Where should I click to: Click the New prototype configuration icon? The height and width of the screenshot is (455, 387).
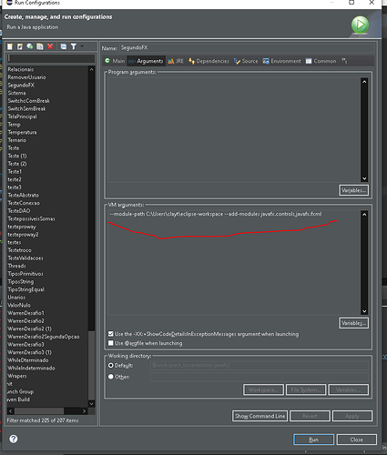coord(20,46)
